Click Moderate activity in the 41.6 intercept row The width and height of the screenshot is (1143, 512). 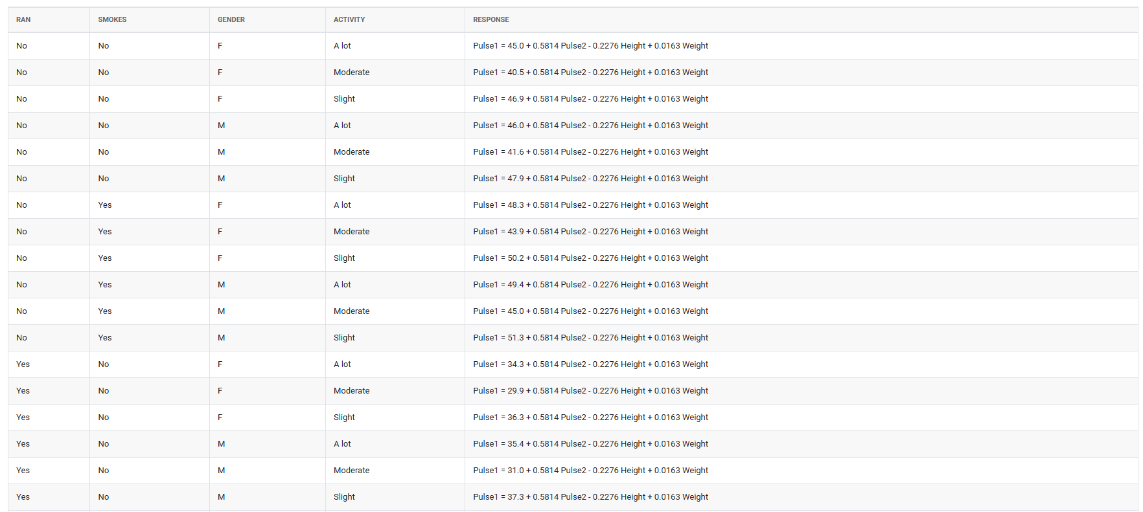(351, 152)
